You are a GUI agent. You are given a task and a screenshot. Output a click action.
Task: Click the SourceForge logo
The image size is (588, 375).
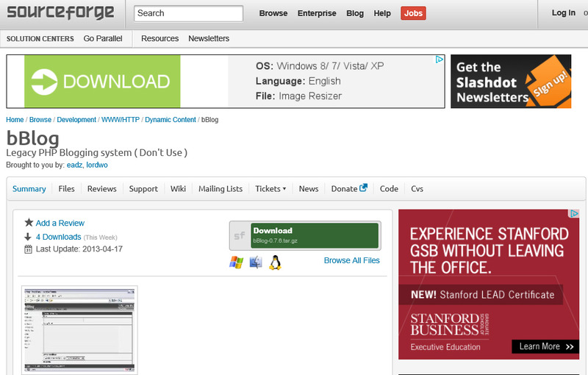62,12
